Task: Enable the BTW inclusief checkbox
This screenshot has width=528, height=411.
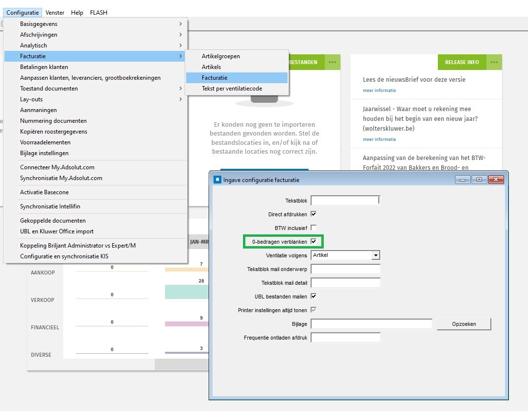Action: [313, 228]
